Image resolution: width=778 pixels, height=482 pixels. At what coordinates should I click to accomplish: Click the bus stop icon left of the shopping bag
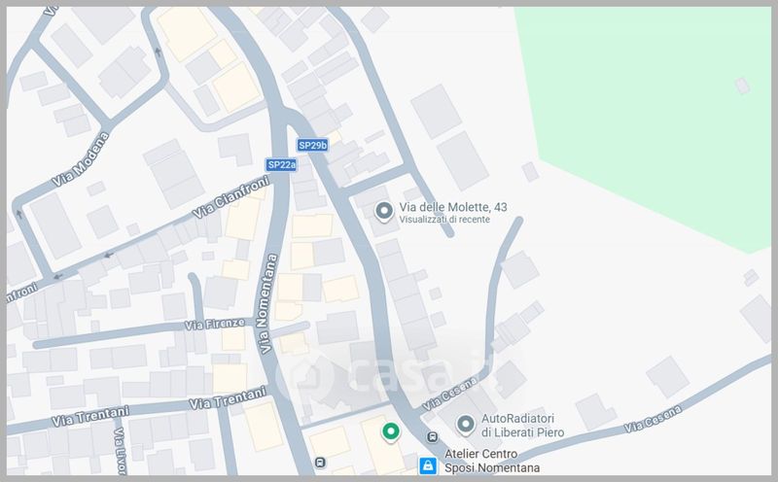tap(321, 461)
